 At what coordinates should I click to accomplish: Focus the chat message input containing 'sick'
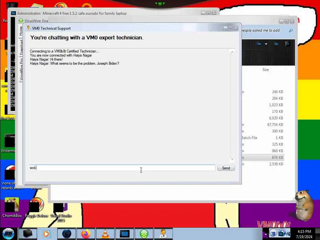[x=122, y=168]
